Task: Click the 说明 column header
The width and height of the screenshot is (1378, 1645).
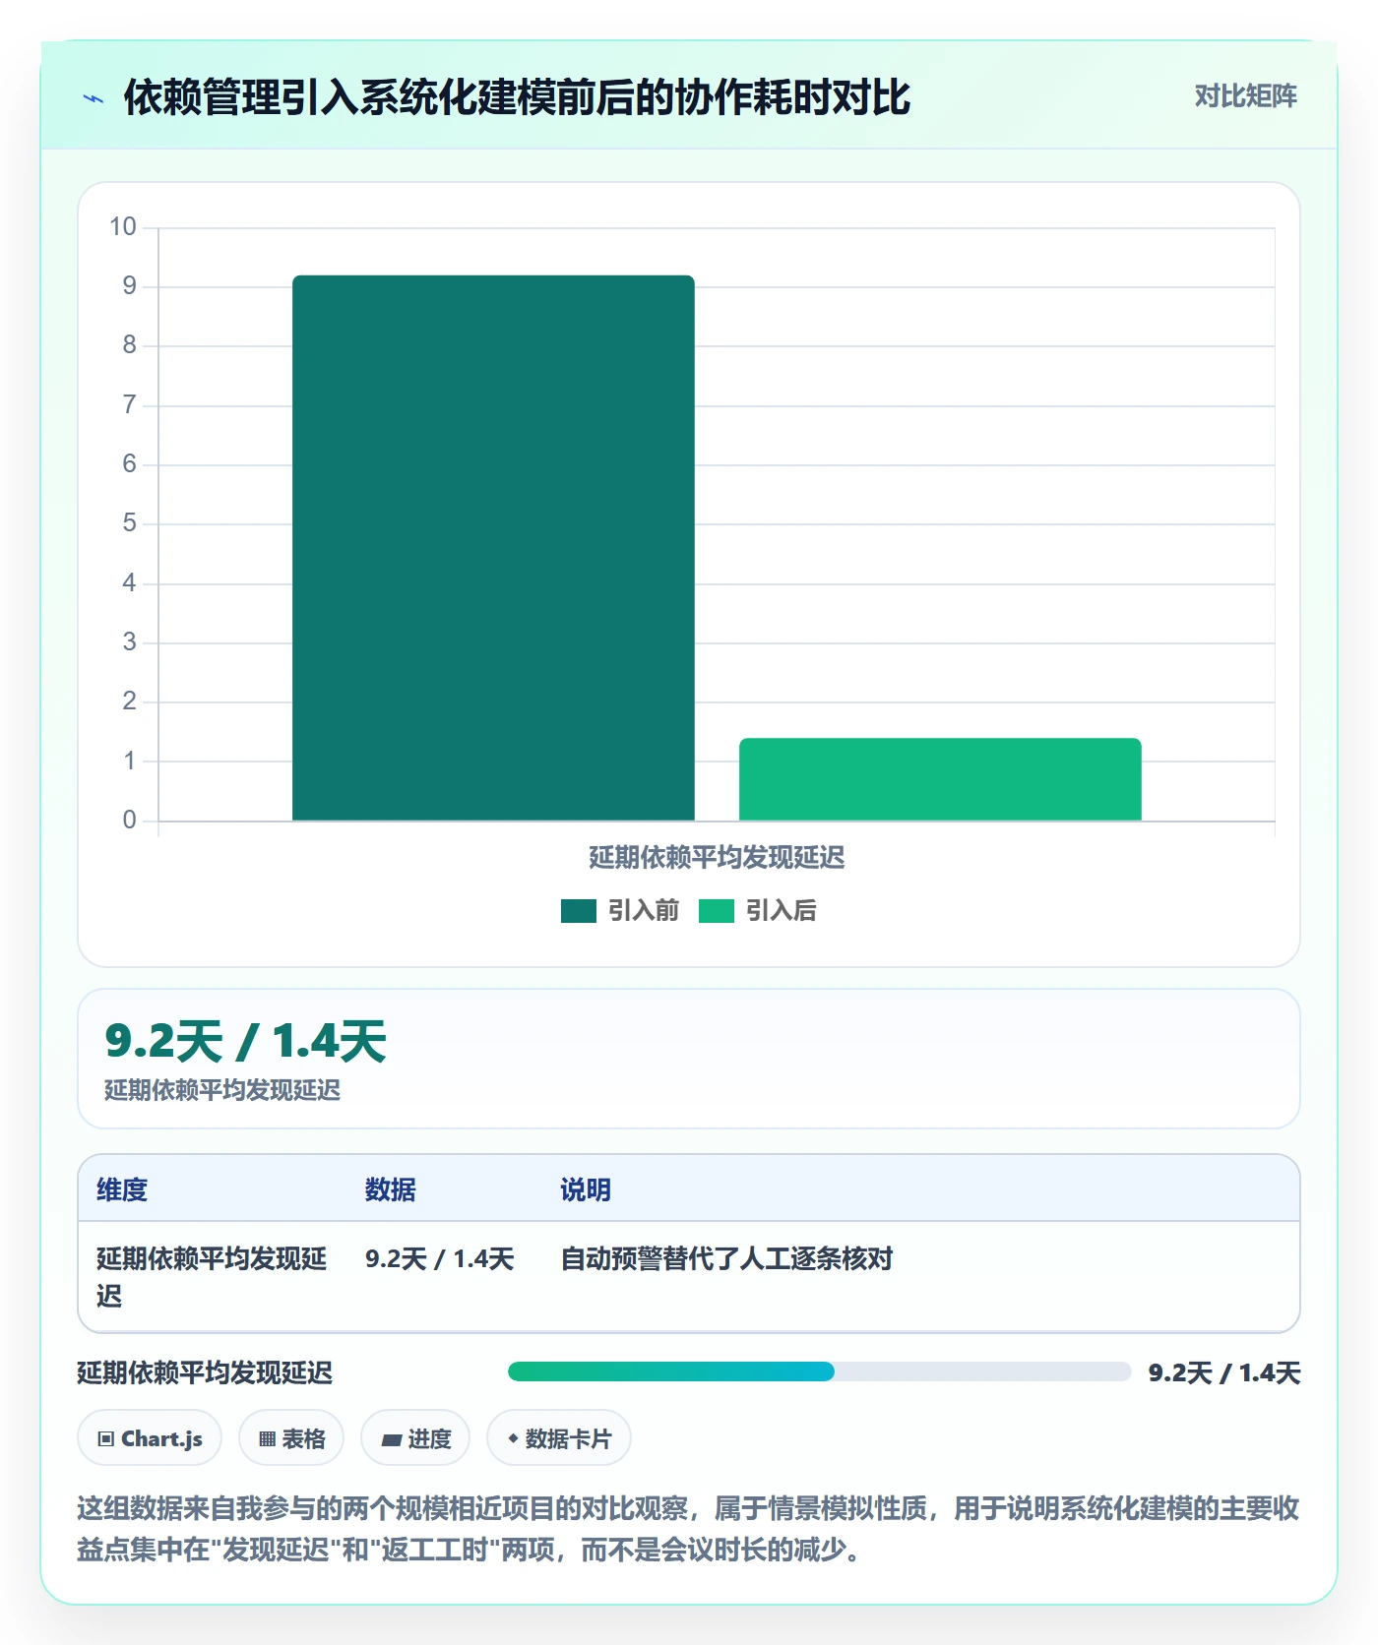Action: [586, 1189]
